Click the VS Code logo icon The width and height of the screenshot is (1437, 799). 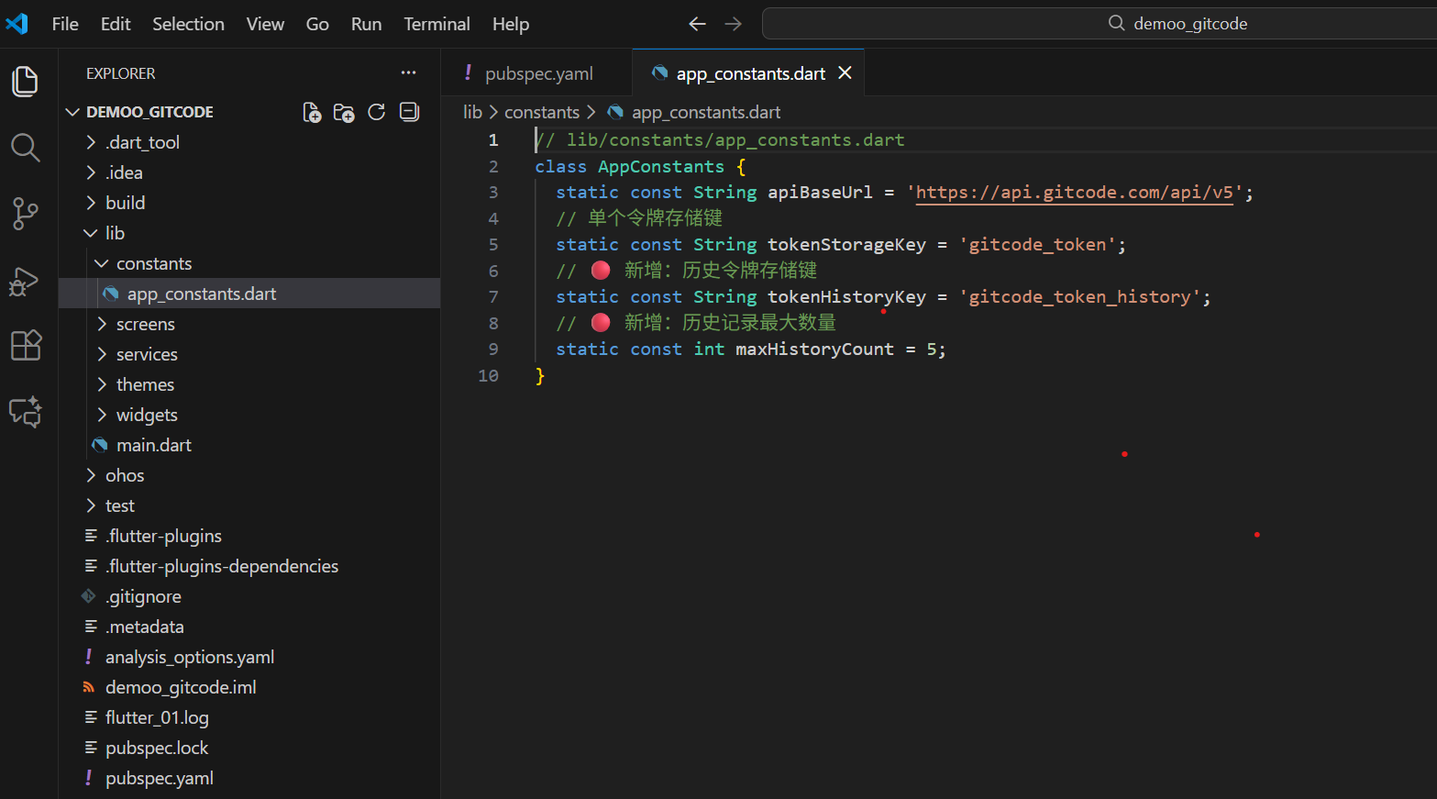tap(17, 24)
